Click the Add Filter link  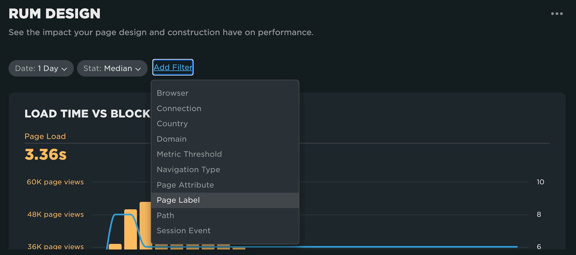click(x=173, y=67)
